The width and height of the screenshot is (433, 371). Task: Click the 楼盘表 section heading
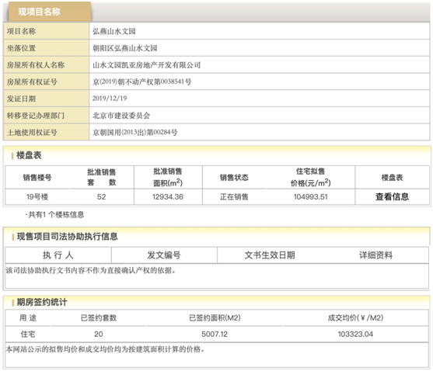(x=29, y=155)
